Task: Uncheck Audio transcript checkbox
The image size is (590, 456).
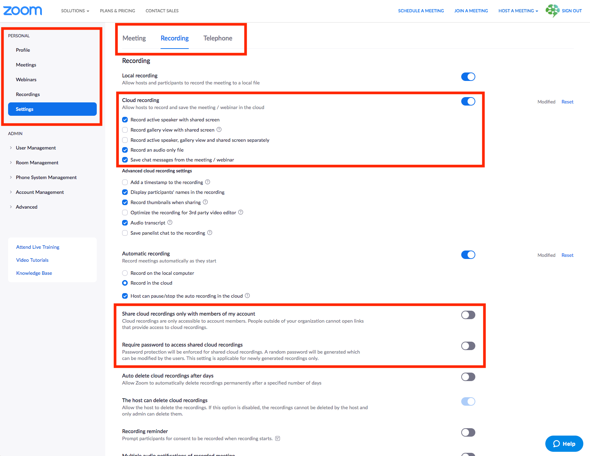Action: (125, 223)
